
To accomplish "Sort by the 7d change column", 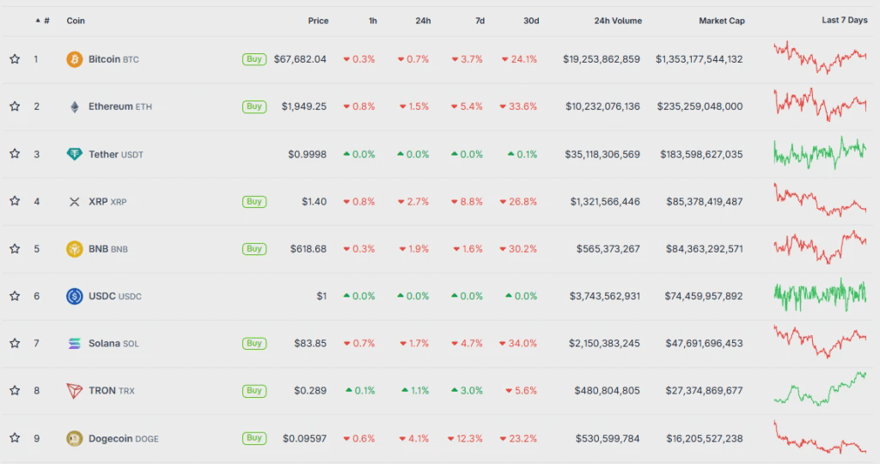I will pos(478,21).
